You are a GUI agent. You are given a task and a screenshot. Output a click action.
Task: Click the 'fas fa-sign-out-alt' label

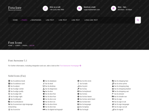[x=121, y=107]
